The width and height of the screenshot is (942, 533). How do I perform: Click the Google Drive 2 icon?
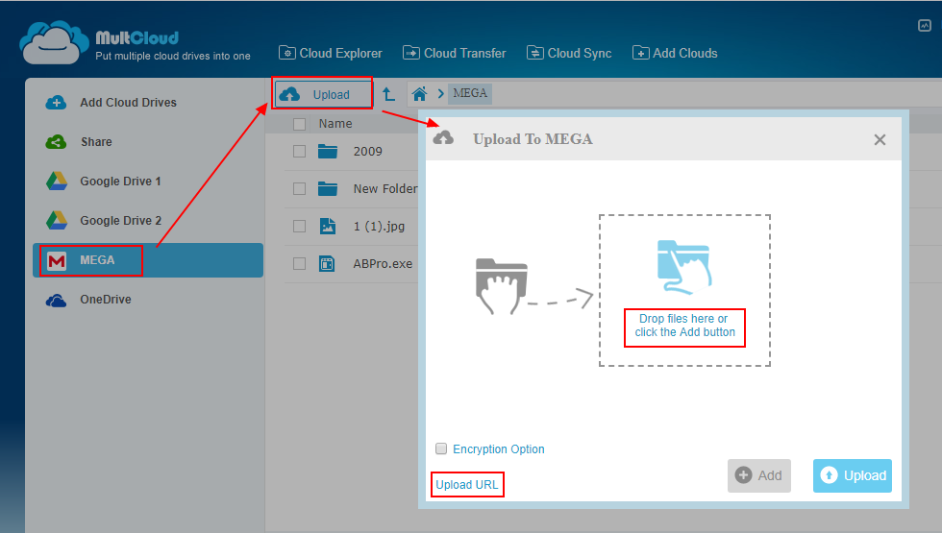57,221
